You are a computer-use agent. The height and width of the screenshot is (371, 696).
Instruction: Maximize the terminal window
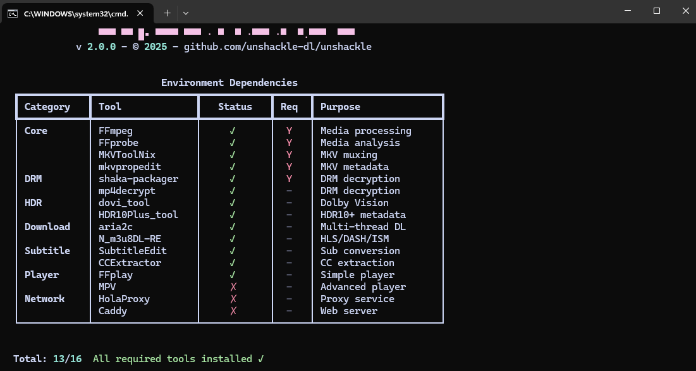(x=657, y=11)
